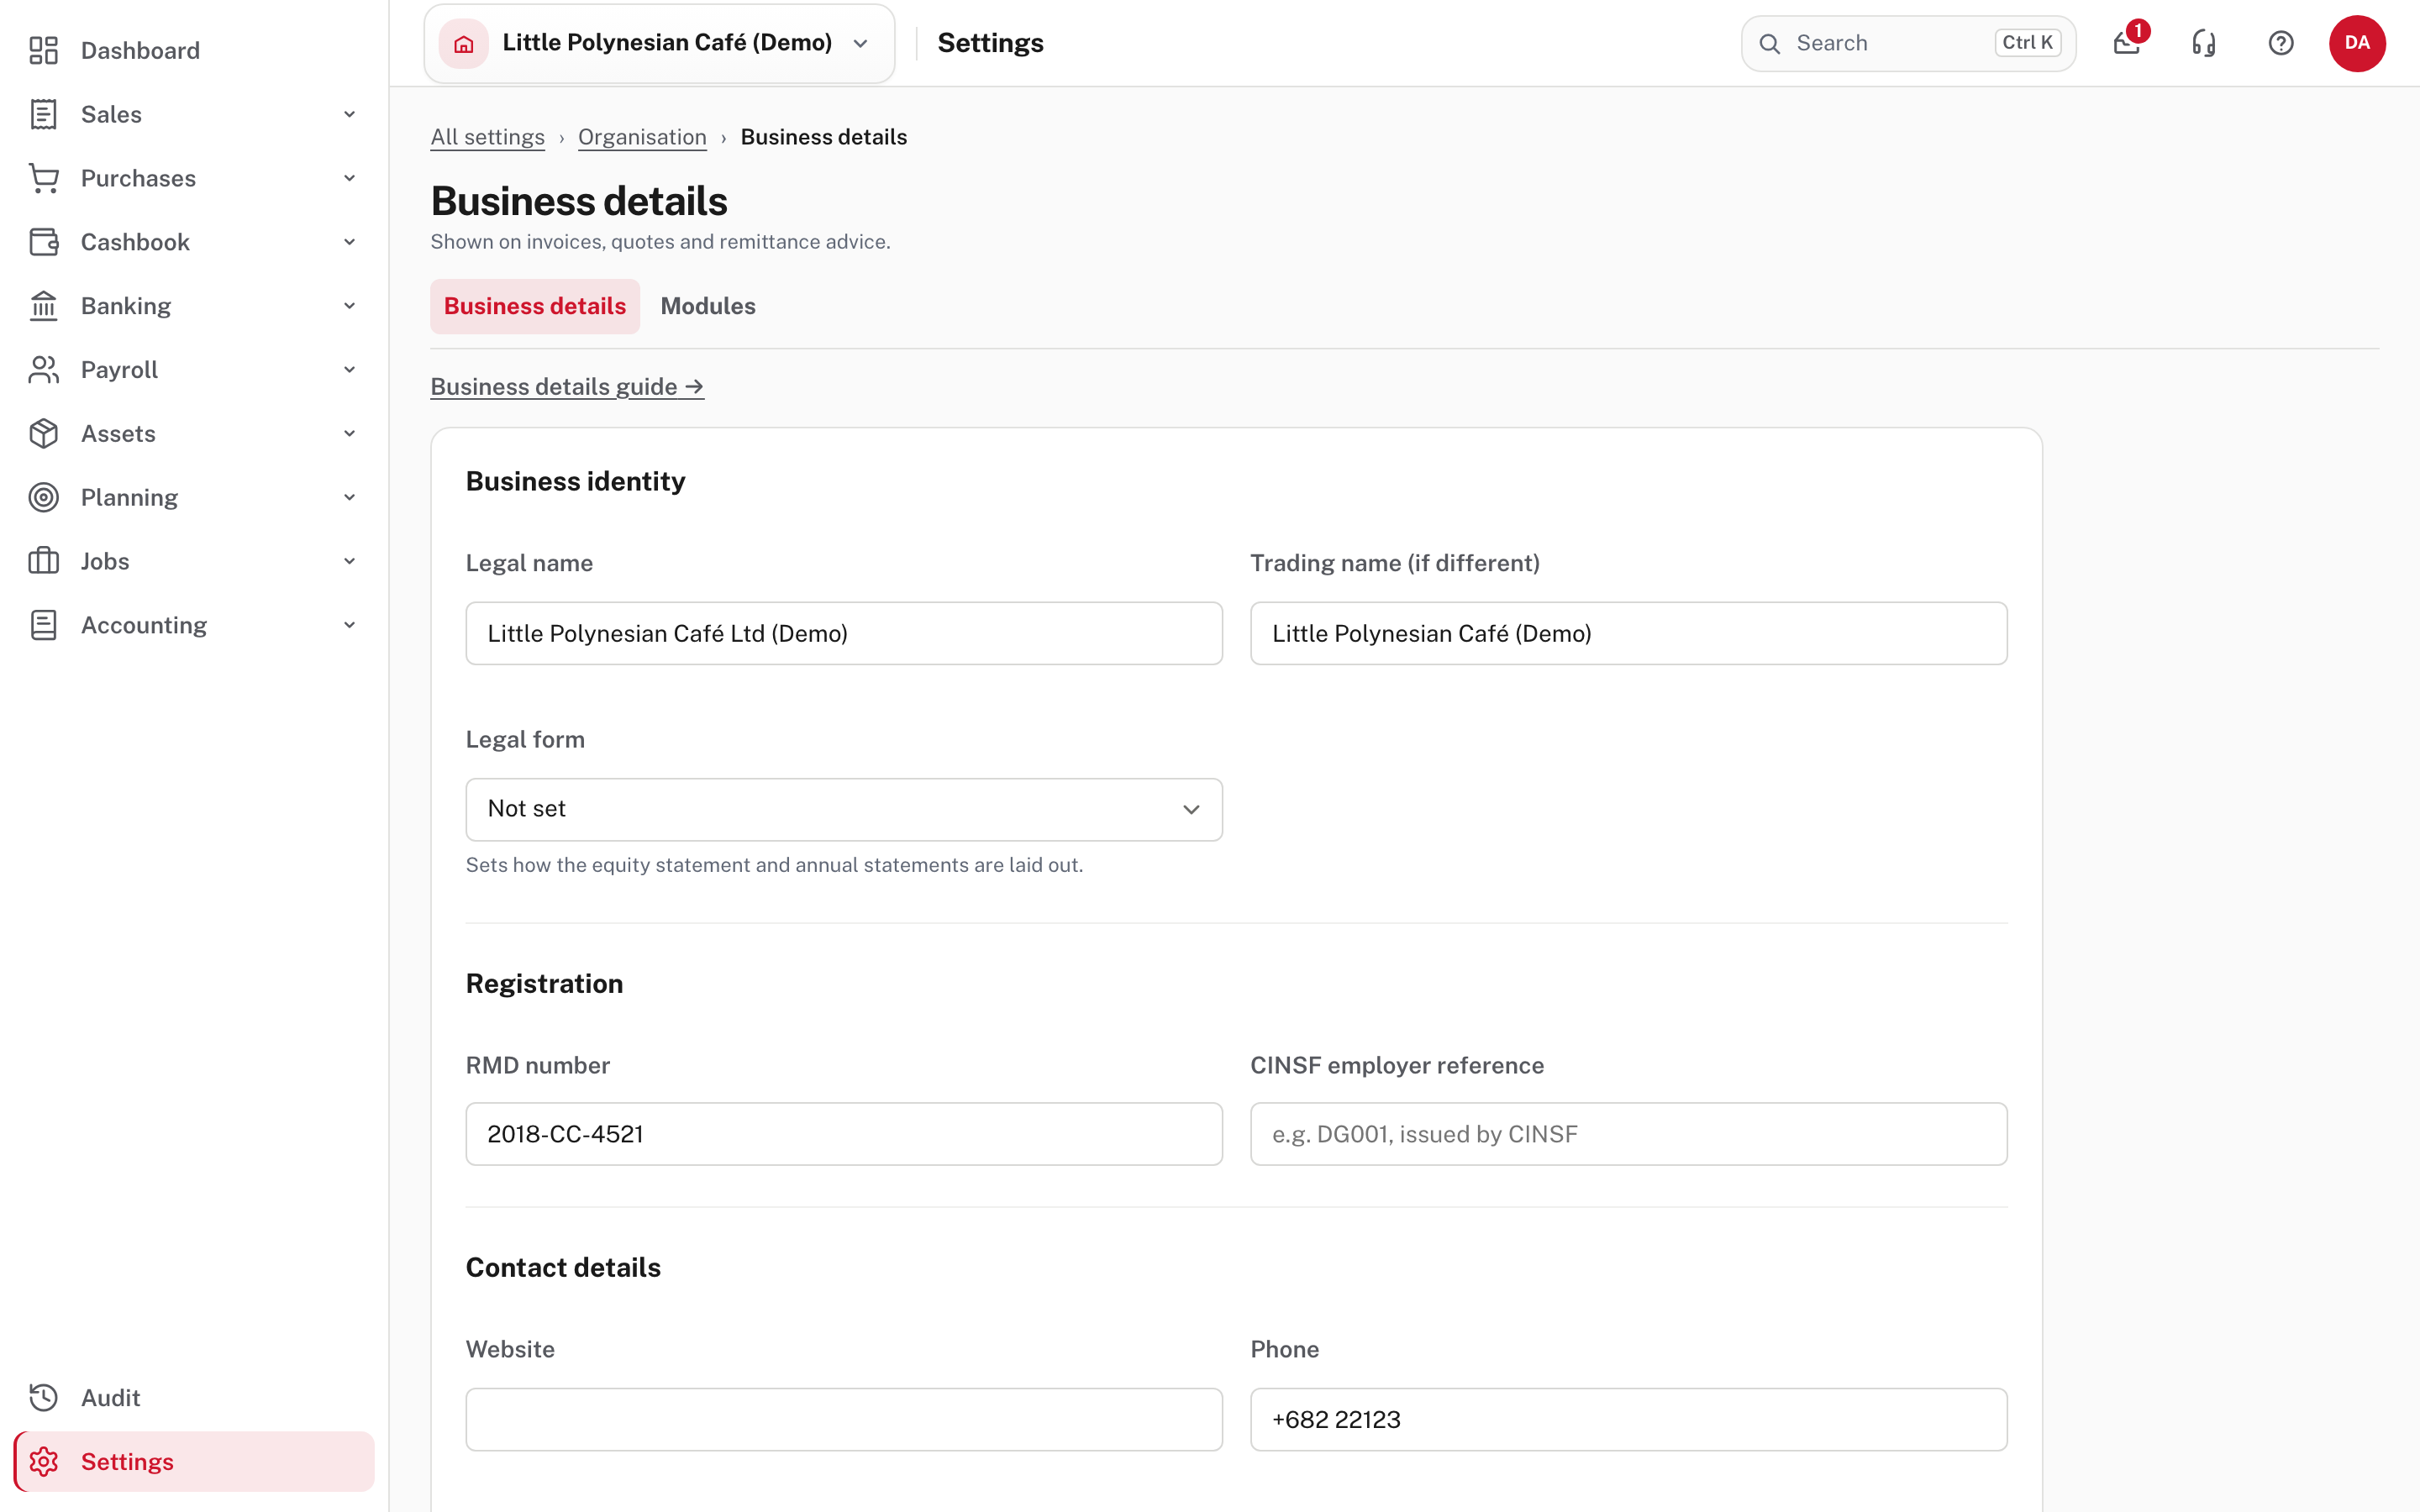Click the Purchases cart icon
2420x1512 pixels.
pyautogui.click(x=43, y=178)
